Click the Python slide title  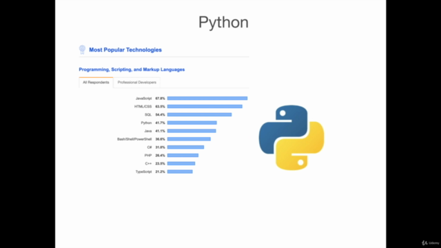coord(223,23)
